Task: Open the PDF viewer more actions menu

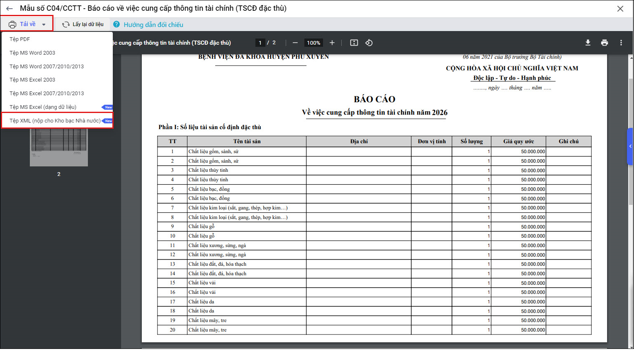Action: [621, 43]
